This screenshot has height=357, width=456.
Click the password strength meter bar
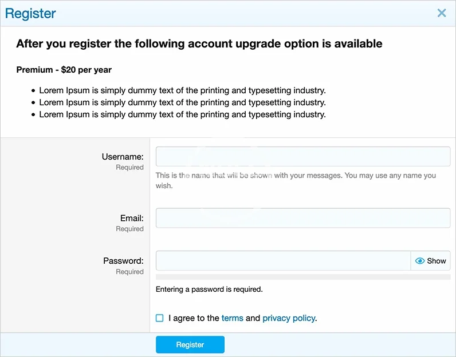(x=302, y=277)
